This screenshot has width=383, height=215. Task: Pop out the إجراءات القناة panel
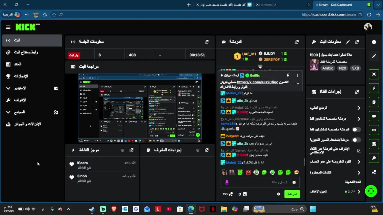pyautogui.click(x=357, y=92)
